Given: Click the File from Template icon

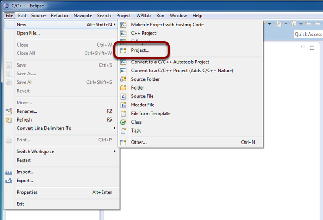Looking at the screenshot, I should click(123, 114).
